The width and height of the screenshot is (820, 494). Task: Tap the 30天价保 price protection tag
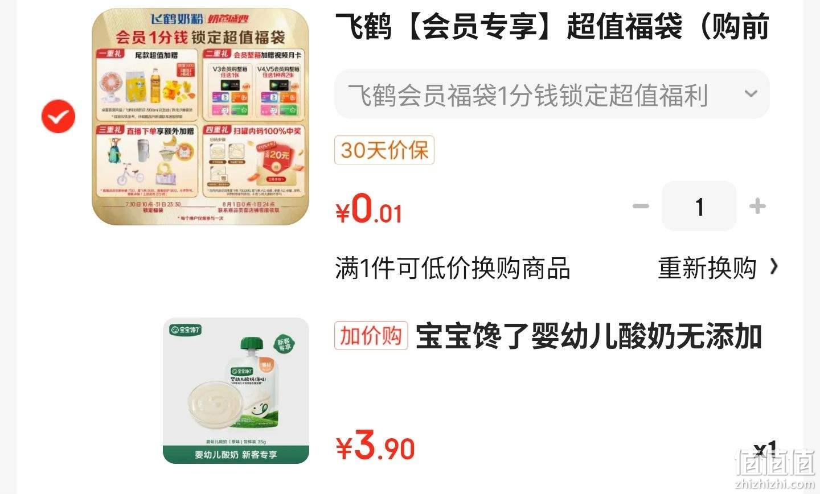[x=384, y=150]
